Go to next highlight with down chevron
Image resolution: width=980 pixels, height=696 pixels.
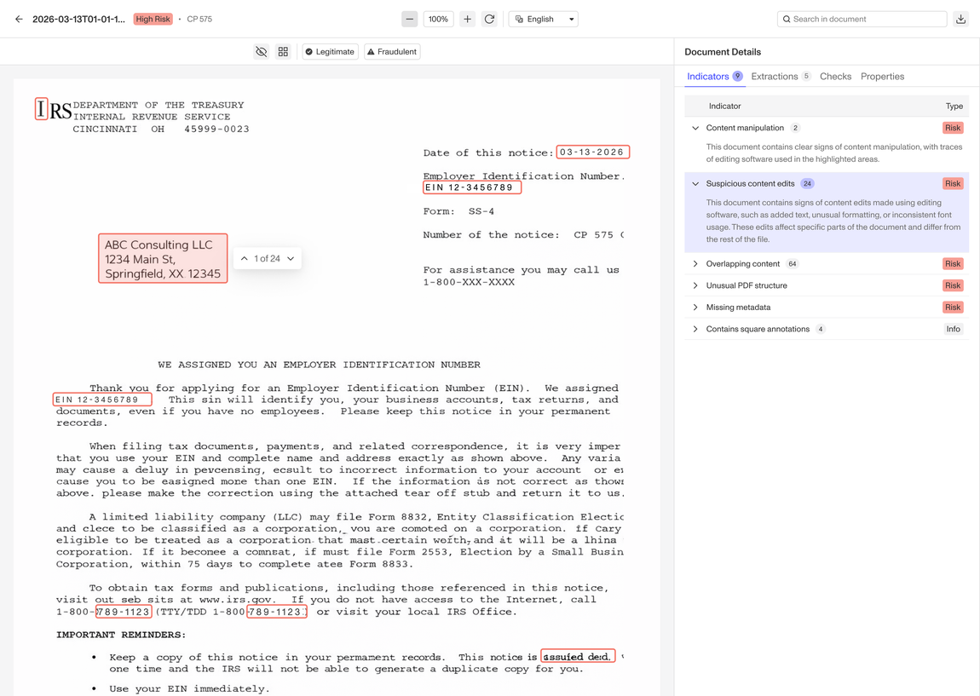(x=291, y=259)
